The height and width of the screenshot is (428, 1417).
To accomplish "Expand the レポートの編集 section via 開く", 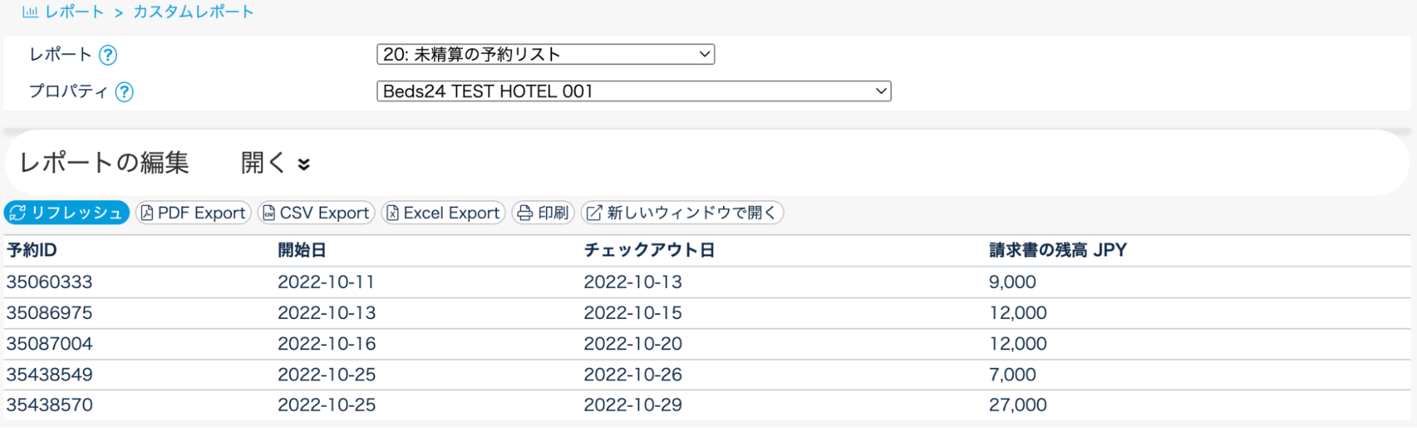I will (263, 163).
